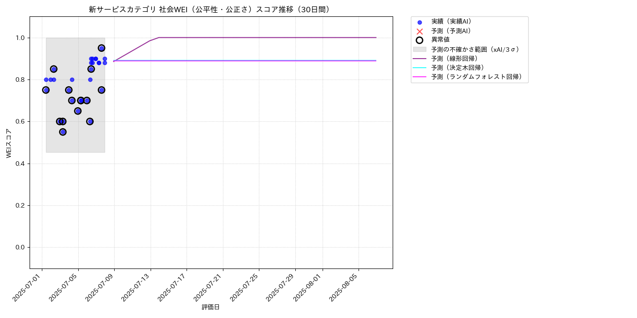Select the cyan line swatch for 決定木回帰
Image resolution: width=637 pixels, height=318 pixels.
420,68
